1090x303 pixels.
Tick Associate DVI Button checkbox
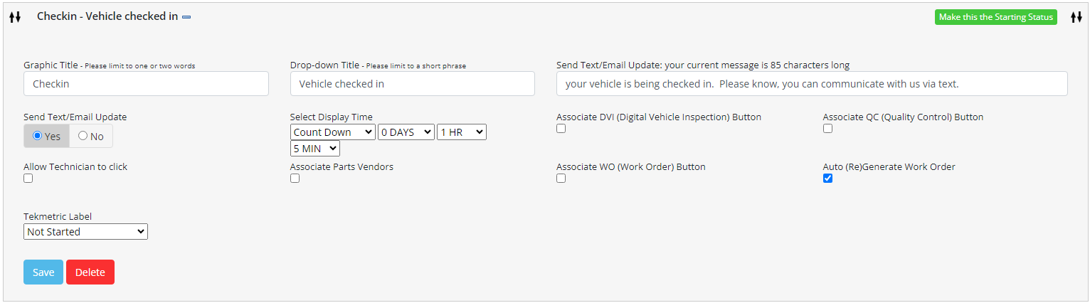click(561, 129)
